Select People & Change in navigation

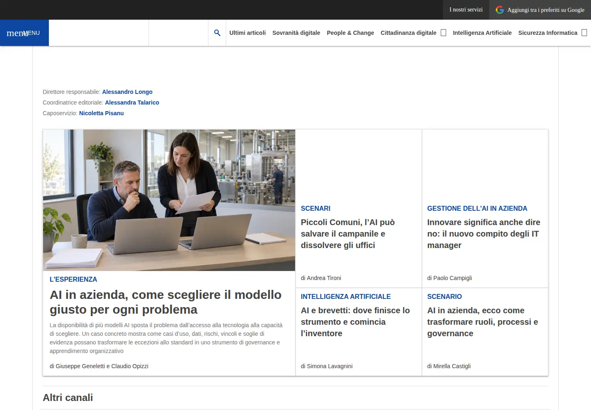[350, 33]
